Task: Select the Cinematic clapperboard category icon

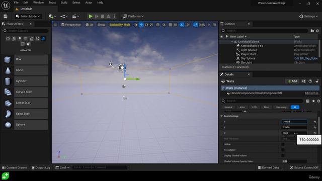Action: click(x=31, y=39)
